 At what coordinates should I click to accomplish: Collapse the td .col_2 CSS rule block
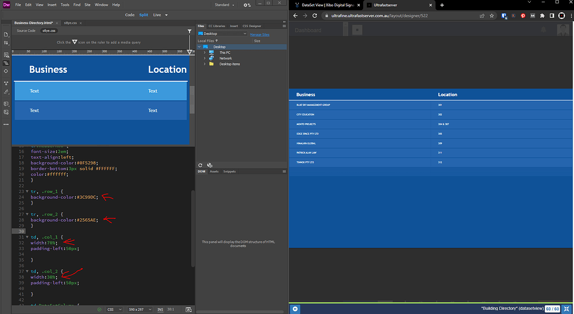pyautogui.click(x=27, y=271)
